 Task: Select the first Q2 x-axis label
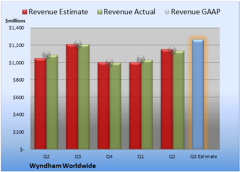point(46,157)
